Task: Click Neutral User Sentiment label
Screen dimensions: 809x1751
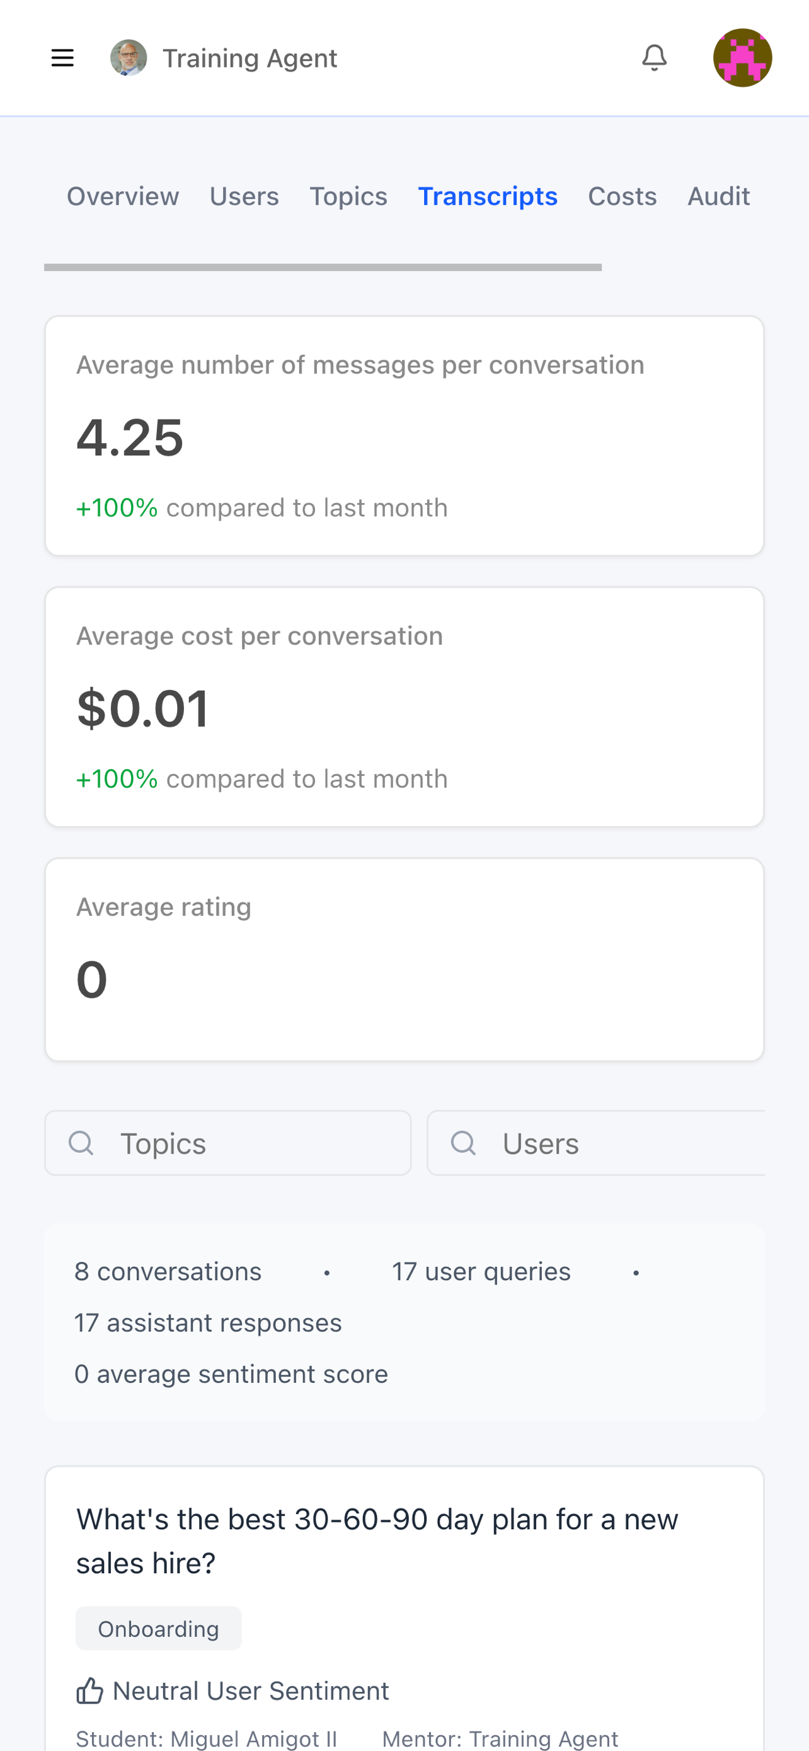Action: pyautogui.click(x=251, y=1690)
